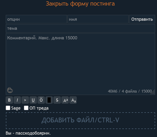Focus the тема subject field
Screen dimensions: 157x137
pos(80,28)
